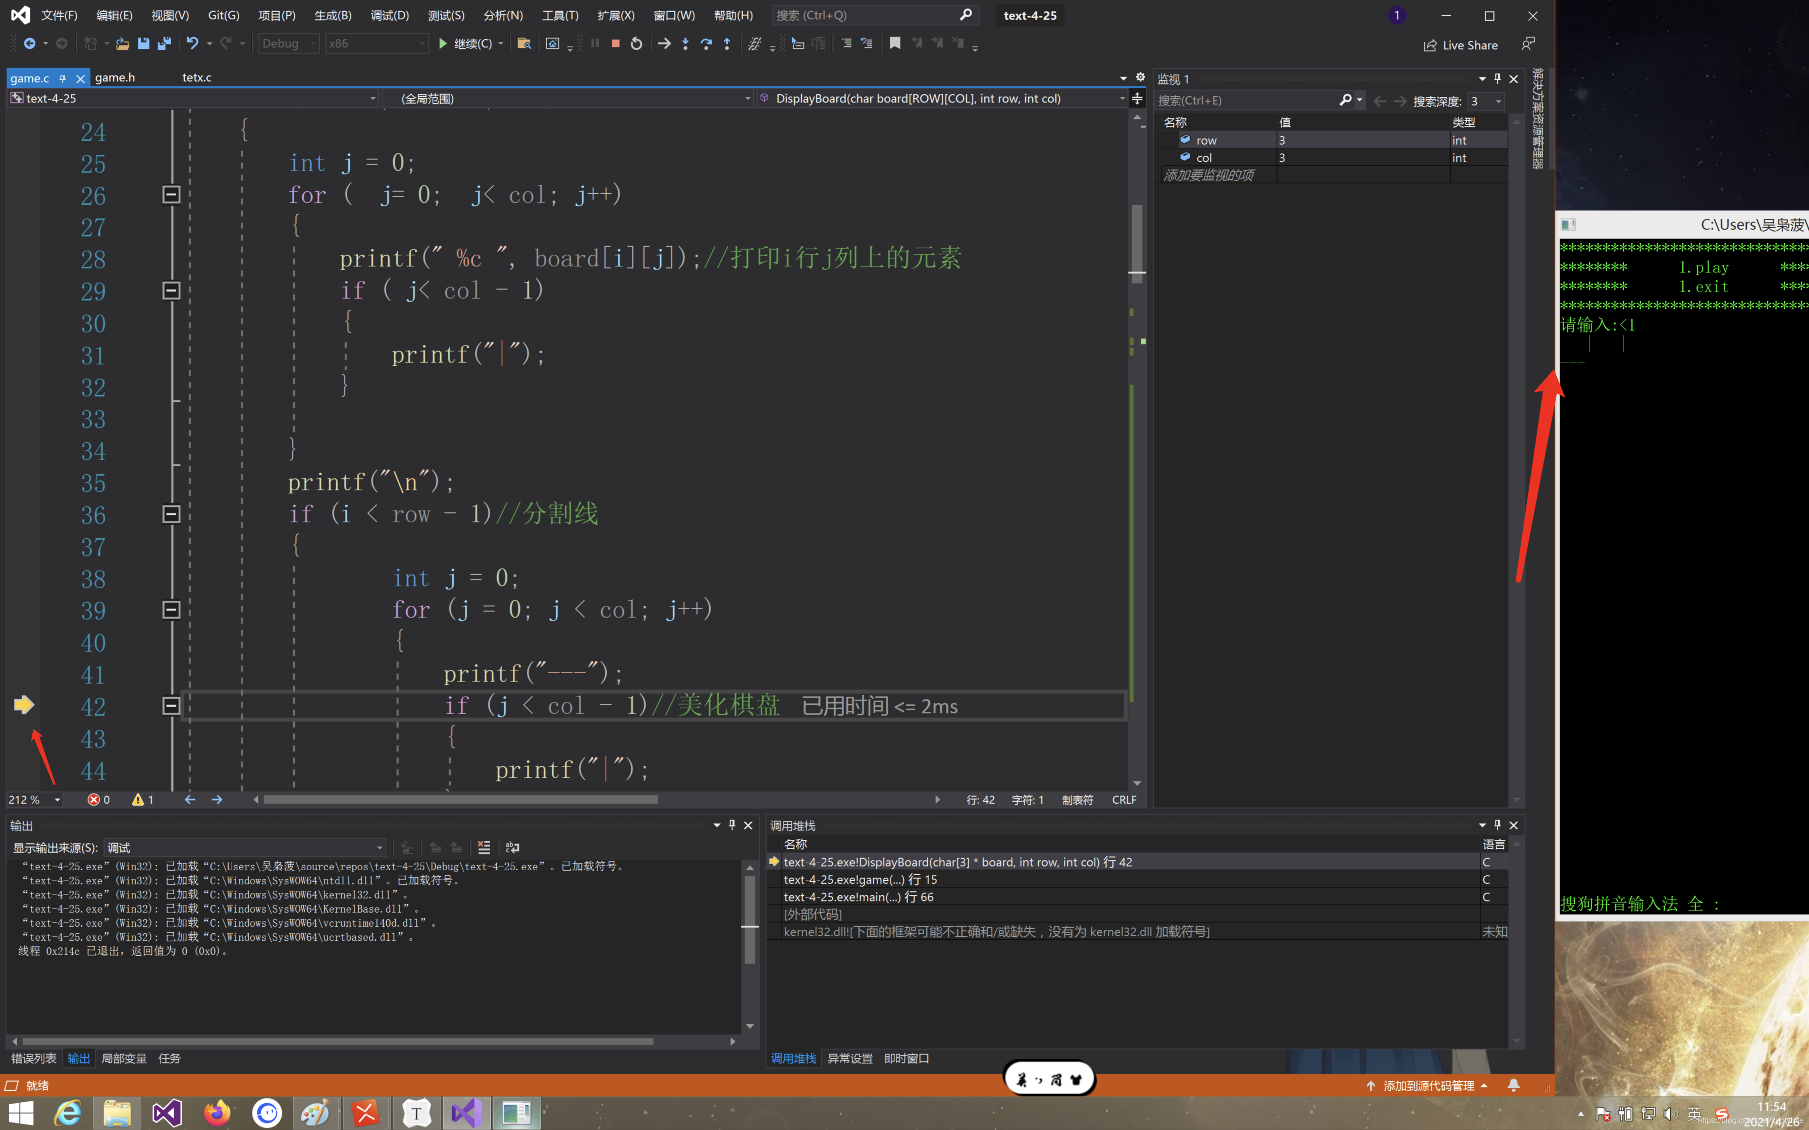Click the Step Over arrow icon

point(706,44)
